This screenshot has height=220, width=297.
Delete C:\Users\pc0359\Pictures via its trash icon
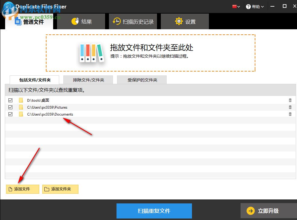(290, 107)
